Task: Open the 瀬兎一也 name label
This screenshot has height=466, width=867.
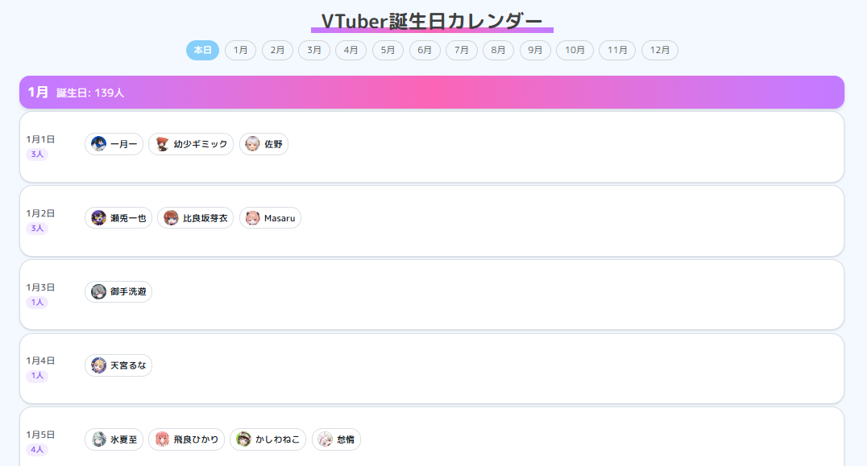Action: pos(128,218)
